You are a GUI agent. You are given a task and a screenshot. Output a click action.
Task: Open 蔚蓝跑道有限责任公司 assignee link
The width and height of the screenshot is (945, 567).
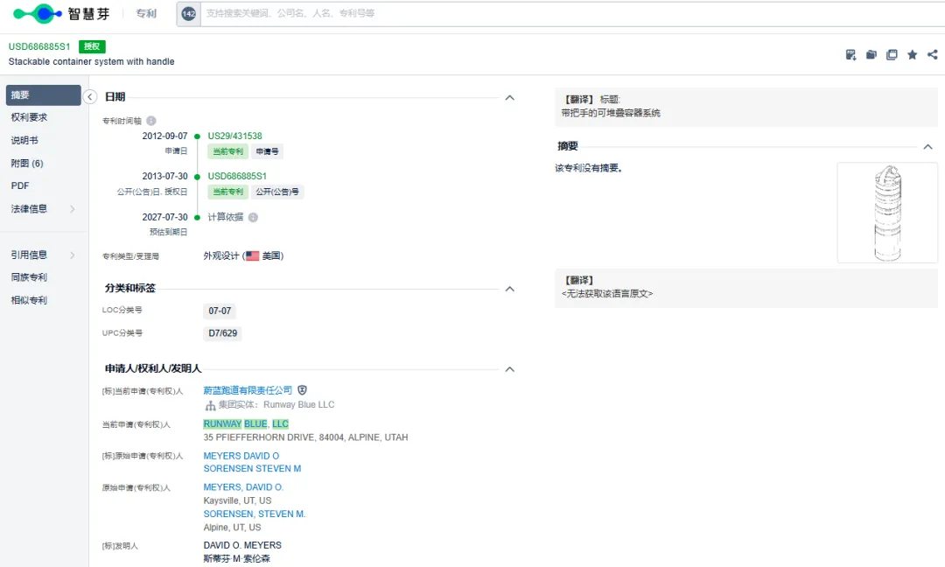[248, 390]
